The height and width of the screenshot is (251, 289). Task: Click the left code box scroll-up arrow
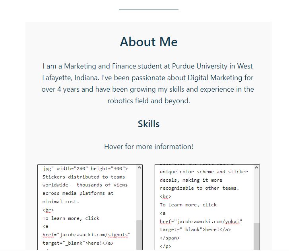(x=139, y=168)
